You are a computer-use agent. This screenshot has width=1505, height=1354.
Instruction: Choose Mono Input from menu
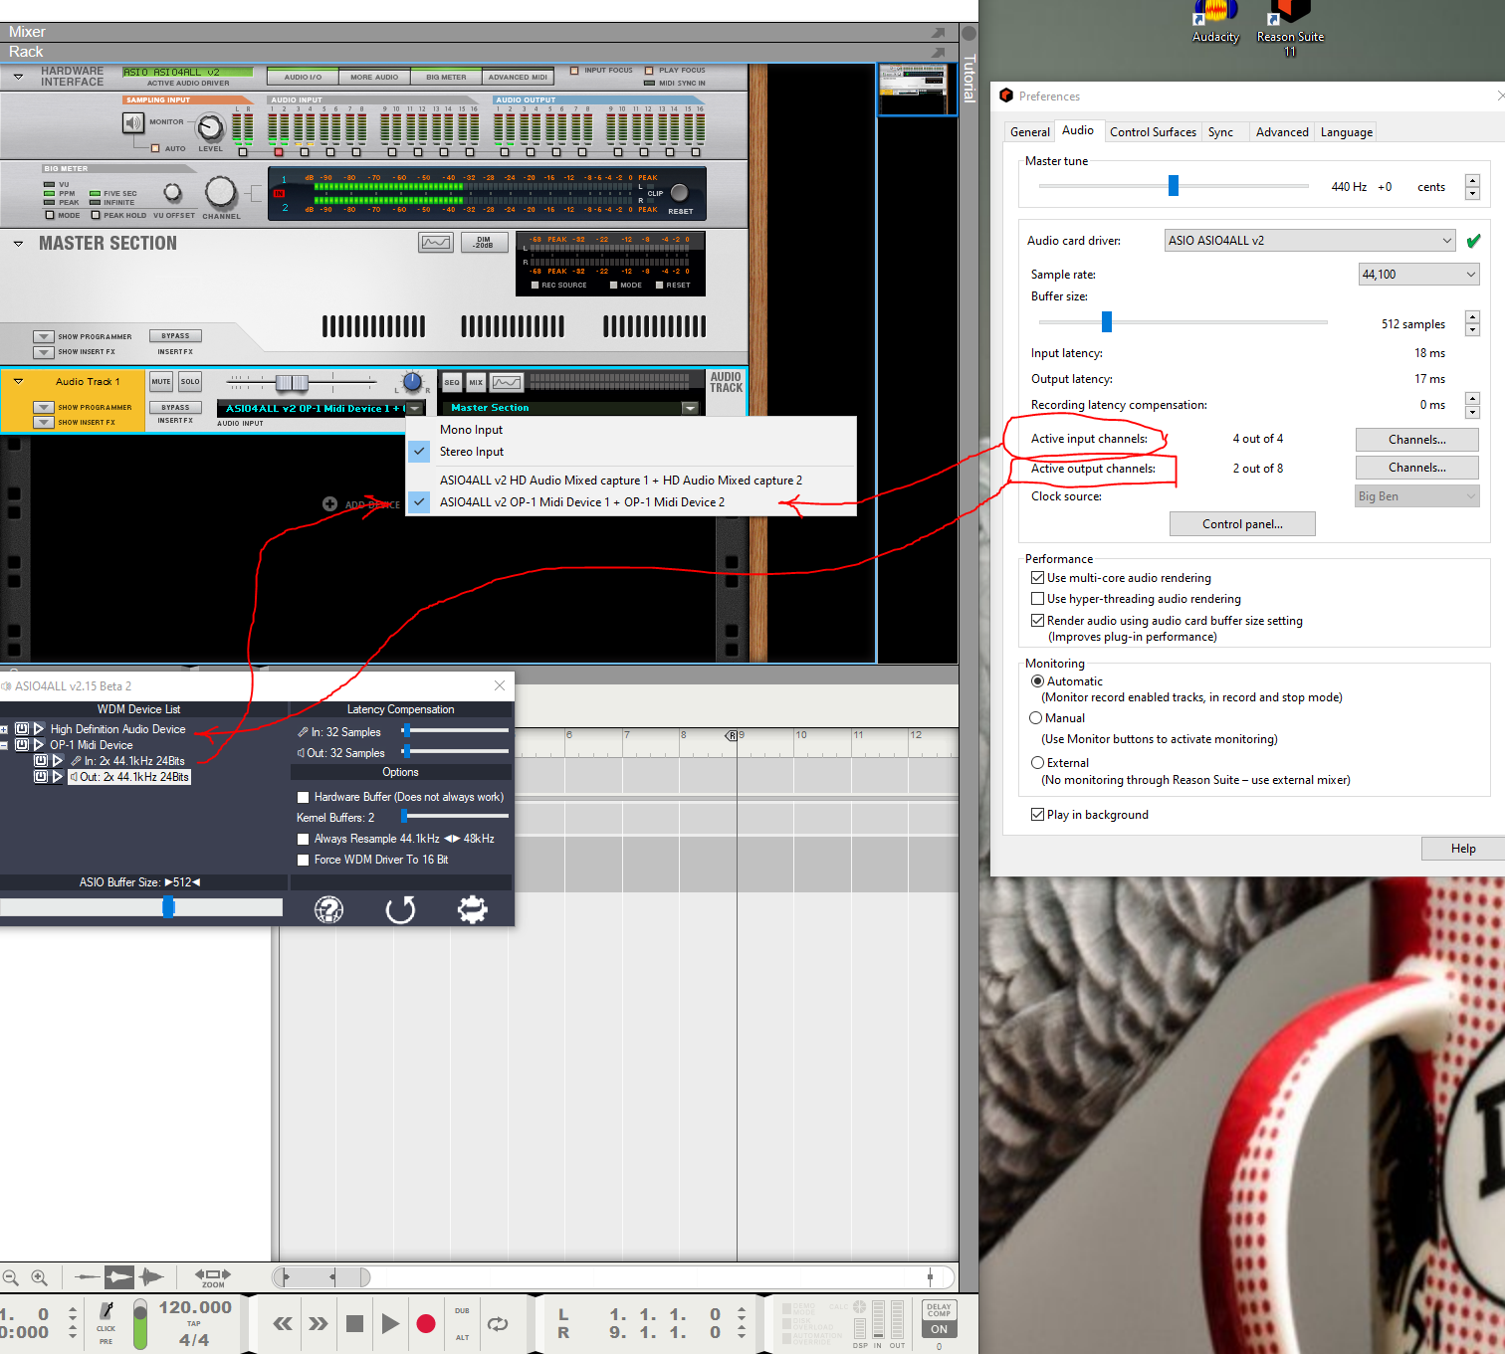471,430
